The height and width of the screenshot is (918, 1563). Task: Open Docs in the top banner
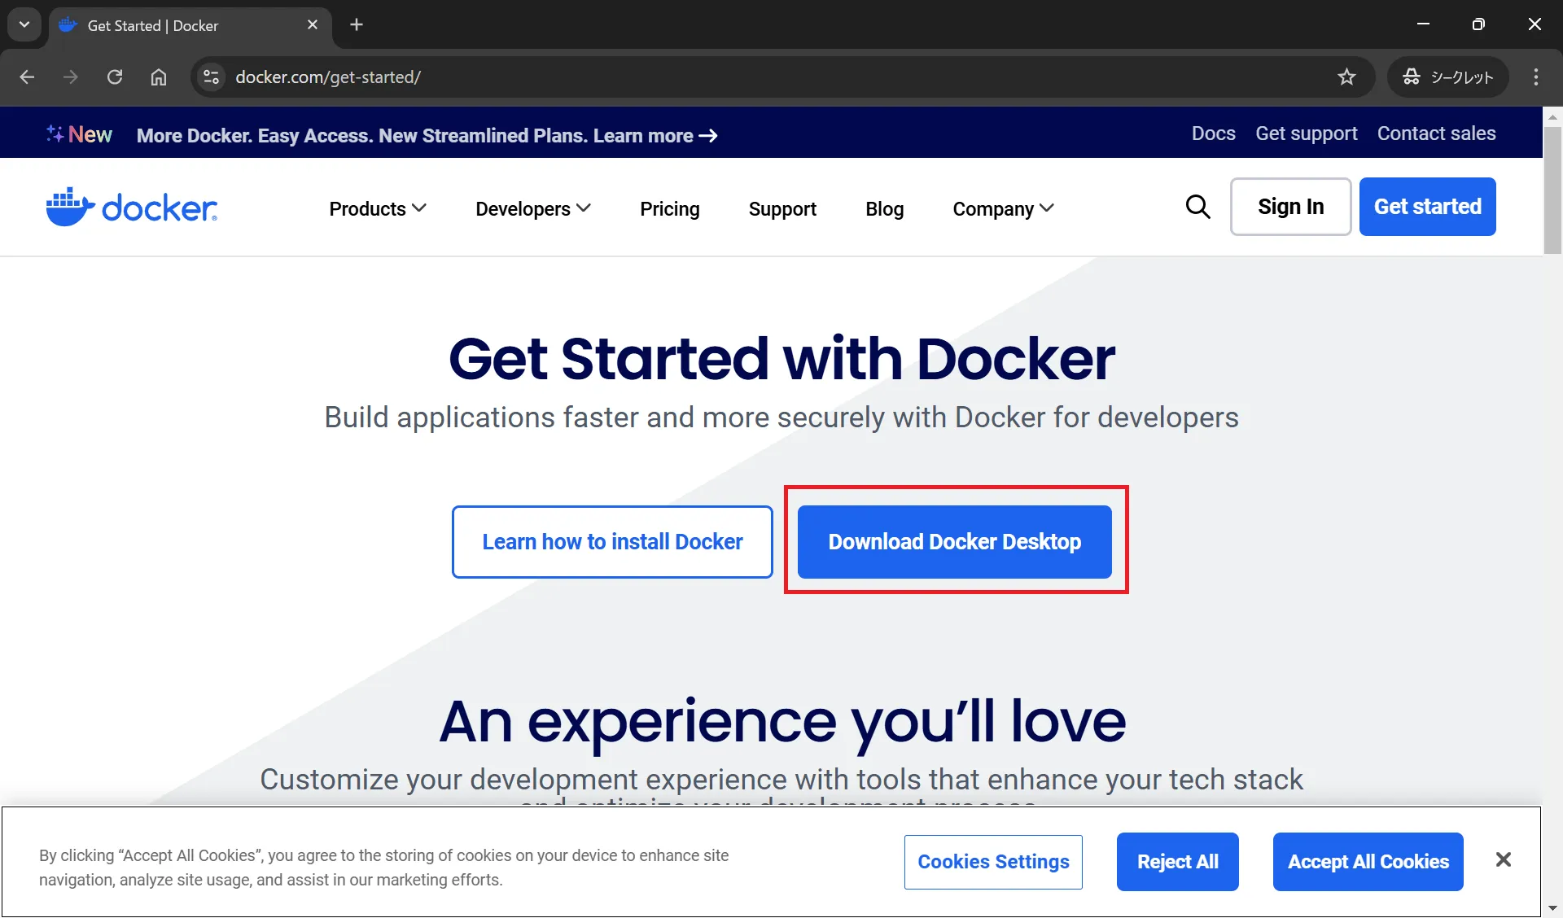[1214, 133]
